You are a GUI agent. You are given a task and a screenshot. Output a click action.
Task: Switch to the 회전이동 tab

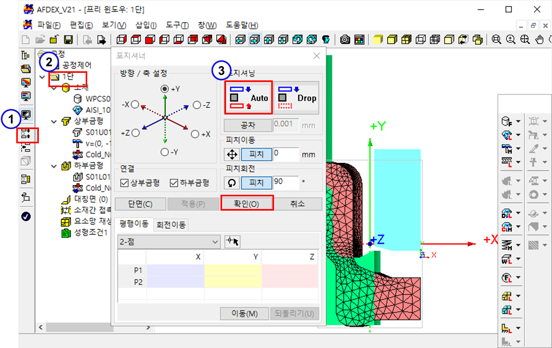coord(171,225)
